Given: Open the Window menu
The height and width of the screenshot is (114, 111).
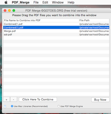Looking at the screenshot, I should point(58,2).
